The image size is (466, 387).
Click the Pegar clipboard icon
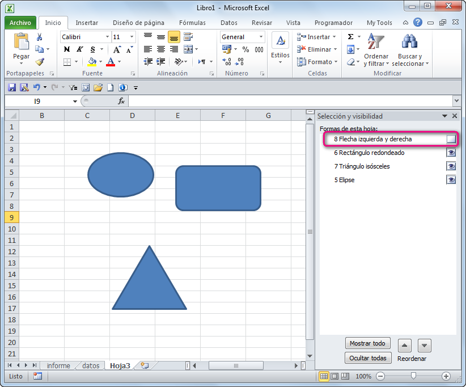[x=21, y=41]
